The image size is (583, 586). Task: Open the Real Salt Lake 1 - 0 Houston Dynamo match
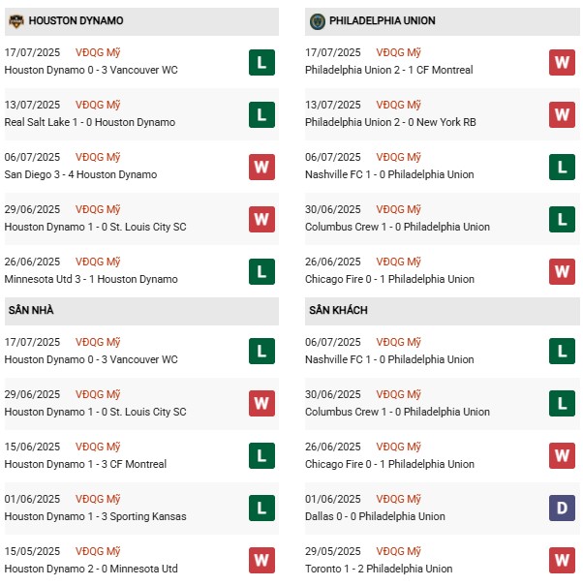click(x=90, y=122)
